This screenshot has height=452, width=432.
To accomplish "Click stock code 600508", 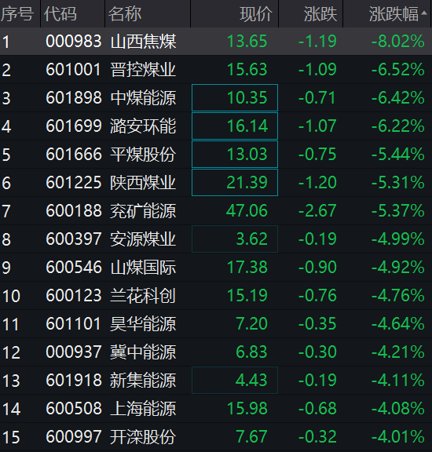I will click(74, 409).
